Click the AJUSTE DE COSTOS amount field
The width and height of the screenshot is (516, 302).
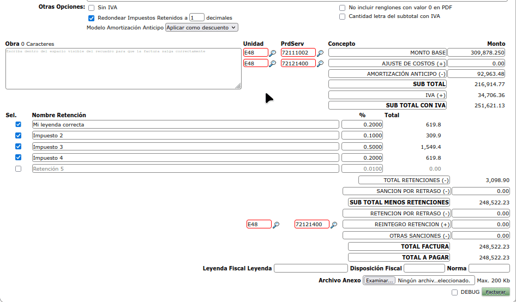476,63
